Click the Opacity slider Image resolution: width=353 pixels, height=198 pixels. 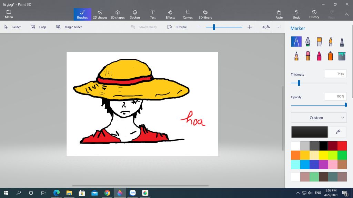pyautogui.click(x=319, y=105)
